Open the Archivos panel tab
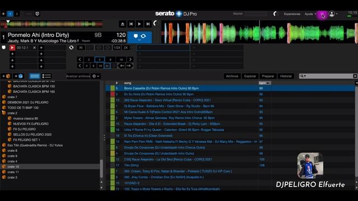The width and height of the screenshot is (358, 201). pos(232,76)
